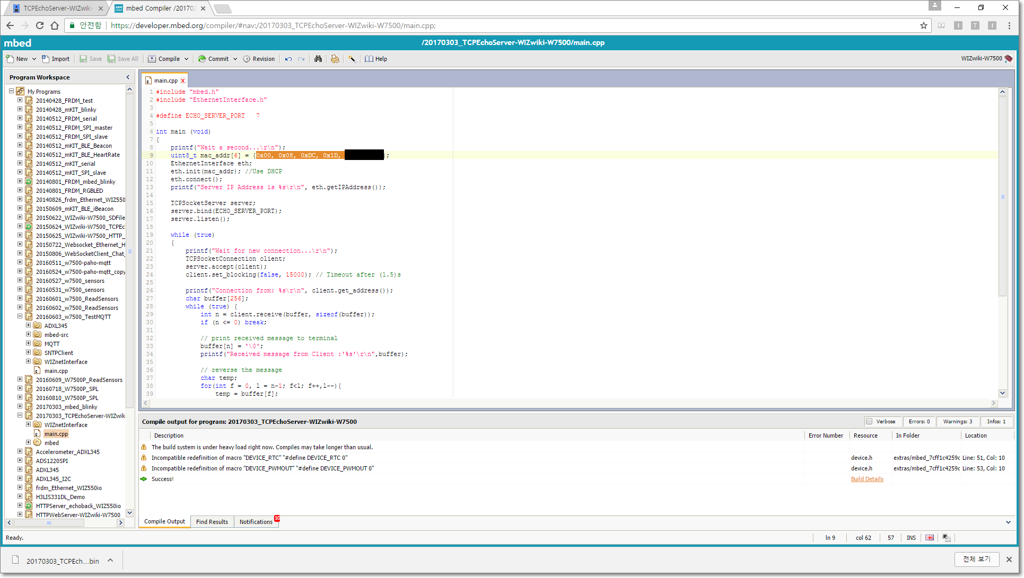1024x578 pixels.
Task: Open the Build Details link
Action: (x=867, y=479)
